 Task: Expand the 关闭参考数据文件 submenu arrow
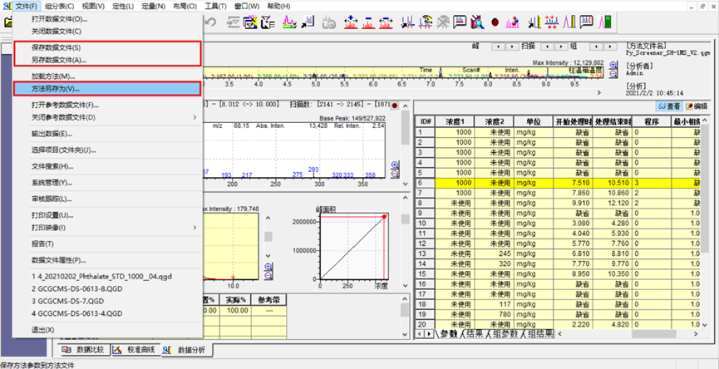(x=195, y=117)
